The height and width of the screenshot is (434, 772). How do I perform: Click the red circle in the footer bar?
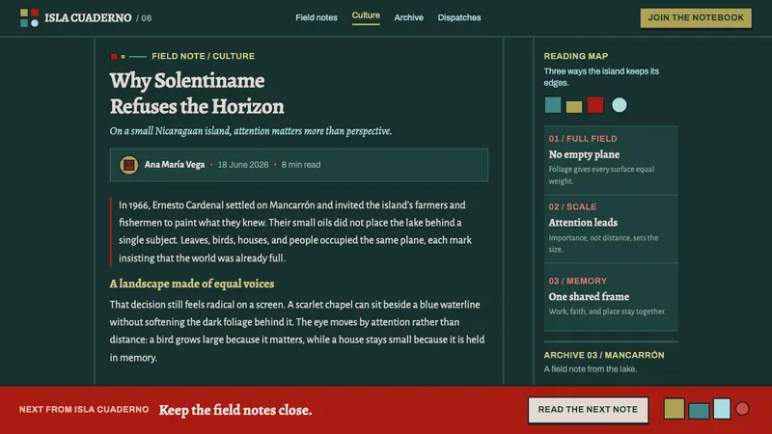742,409
